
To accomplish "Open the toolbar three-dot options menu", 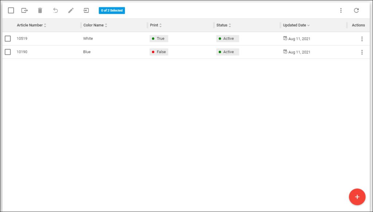I will (x=341, y=11).
